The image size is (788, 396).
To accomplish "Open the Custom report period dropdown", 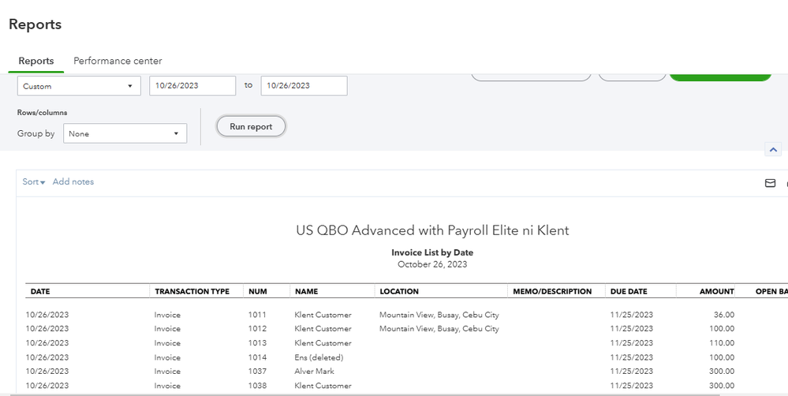I will pyautogui.click(x=78, y=86).
